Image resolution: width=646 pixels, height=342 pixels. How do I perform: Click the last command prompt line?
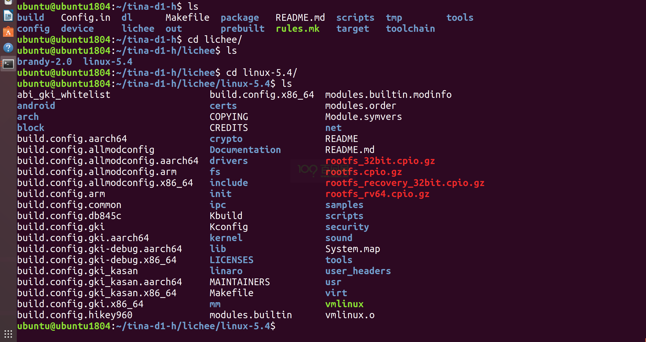146,326
